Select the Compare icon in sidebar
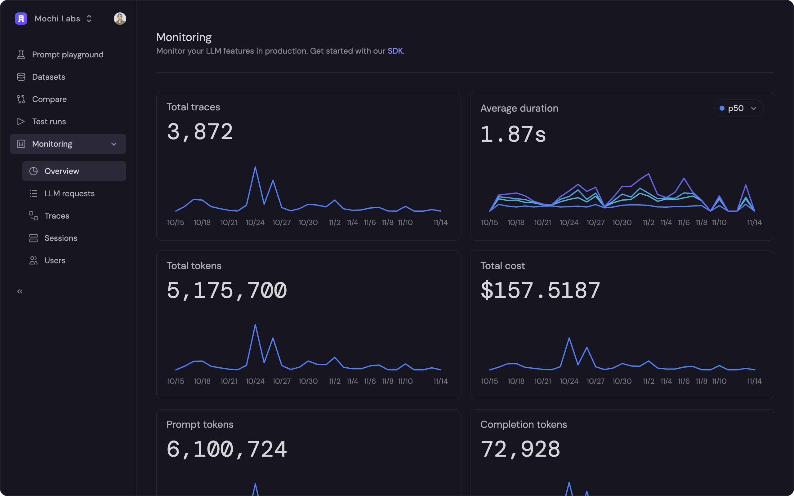The height and width of the screenshot is (496, 794). click(21, 99)
